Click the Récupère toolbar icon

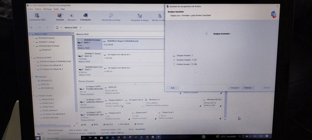[72, 17]
